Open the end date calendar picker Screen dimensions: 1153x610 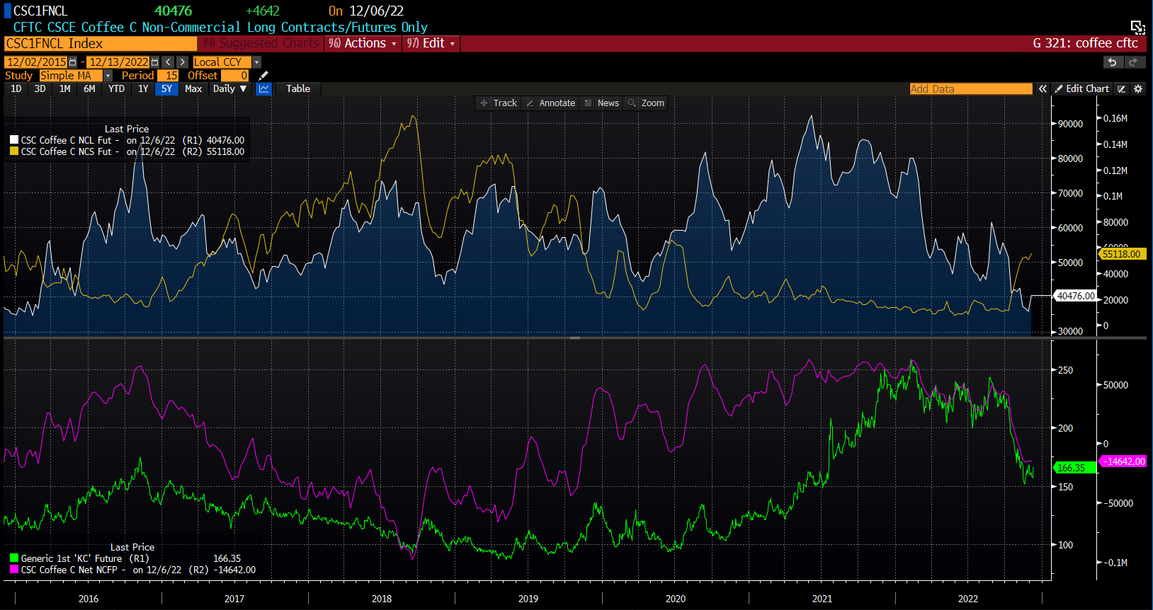click(x=155, y=62)
